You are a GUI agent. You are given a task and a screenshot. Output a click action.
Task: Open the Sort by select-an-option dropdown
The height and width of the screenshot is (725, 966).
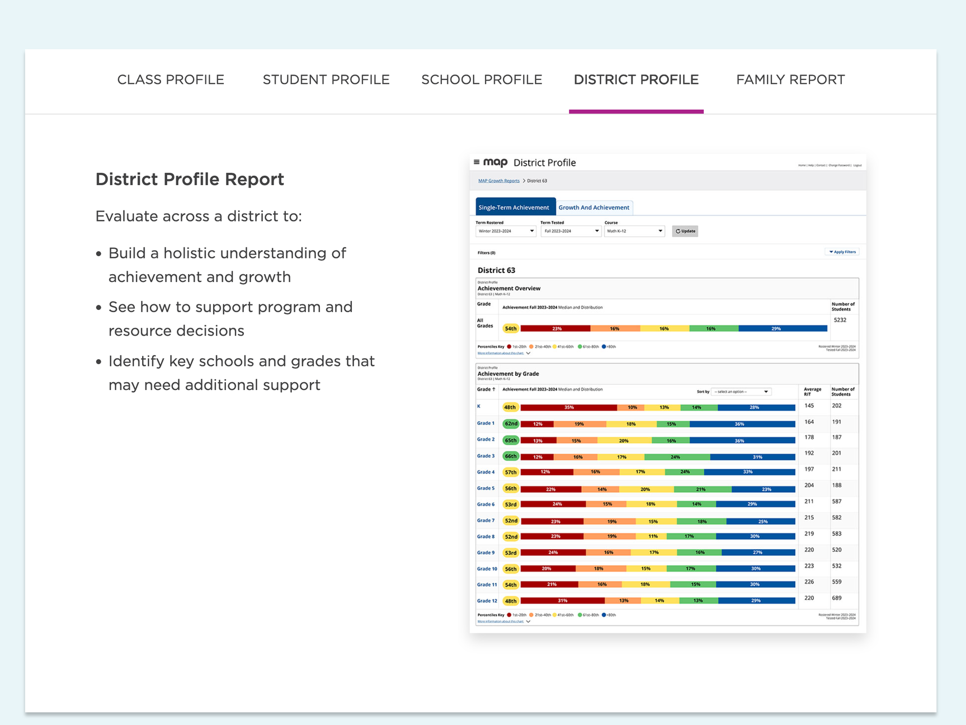(741, 392)
